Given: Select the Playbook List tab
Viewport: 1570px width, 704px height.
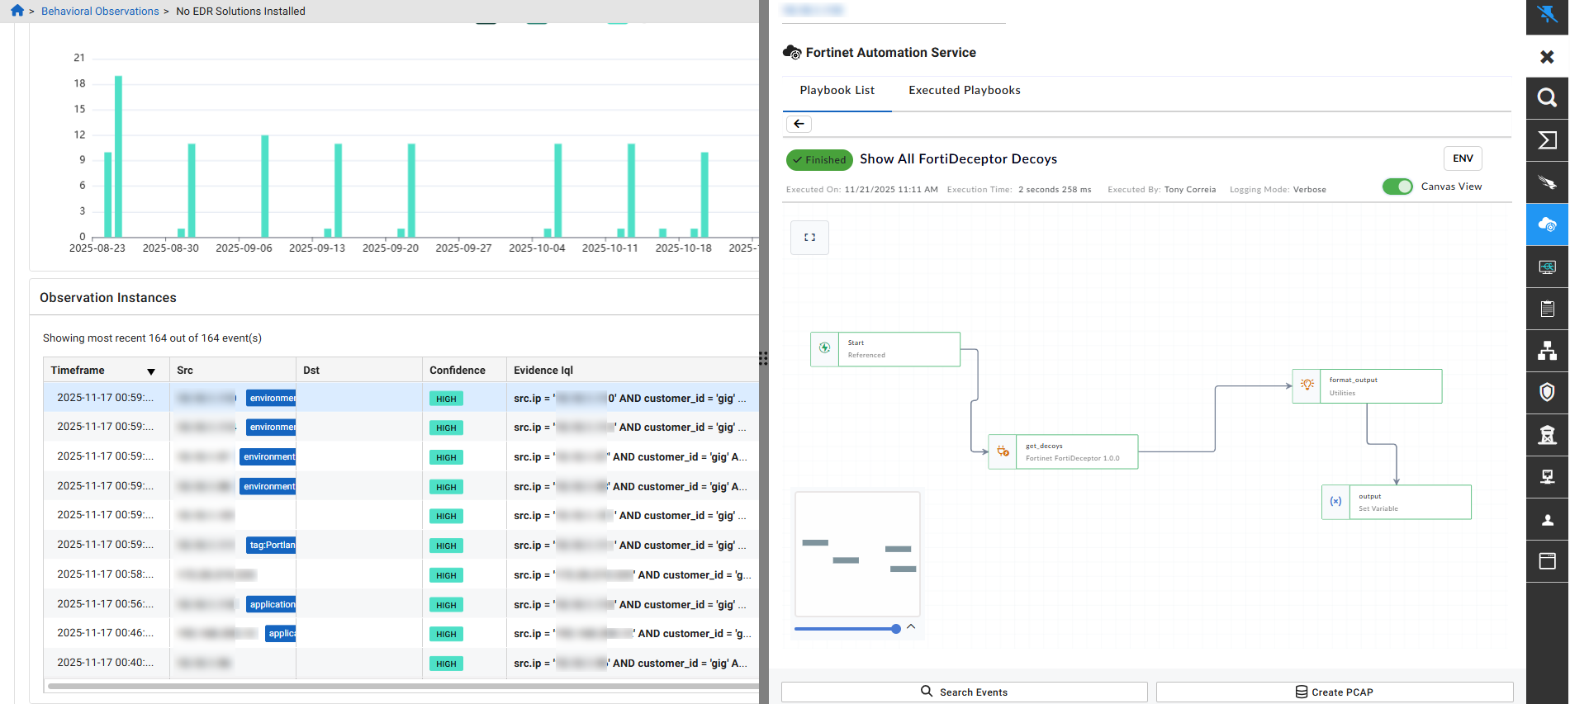Looking at the screenshot, I should click(x=837, y=90).
